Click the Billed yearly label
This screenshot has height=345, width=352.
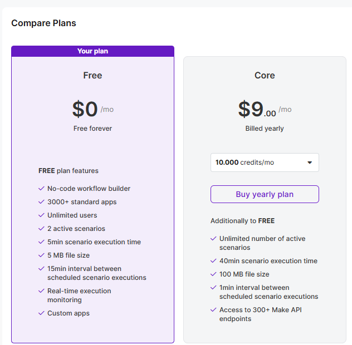point(265,129)
